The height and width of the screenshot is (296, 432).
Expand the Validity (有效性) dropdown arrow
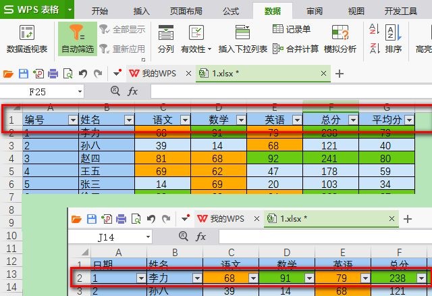point(209,49)
